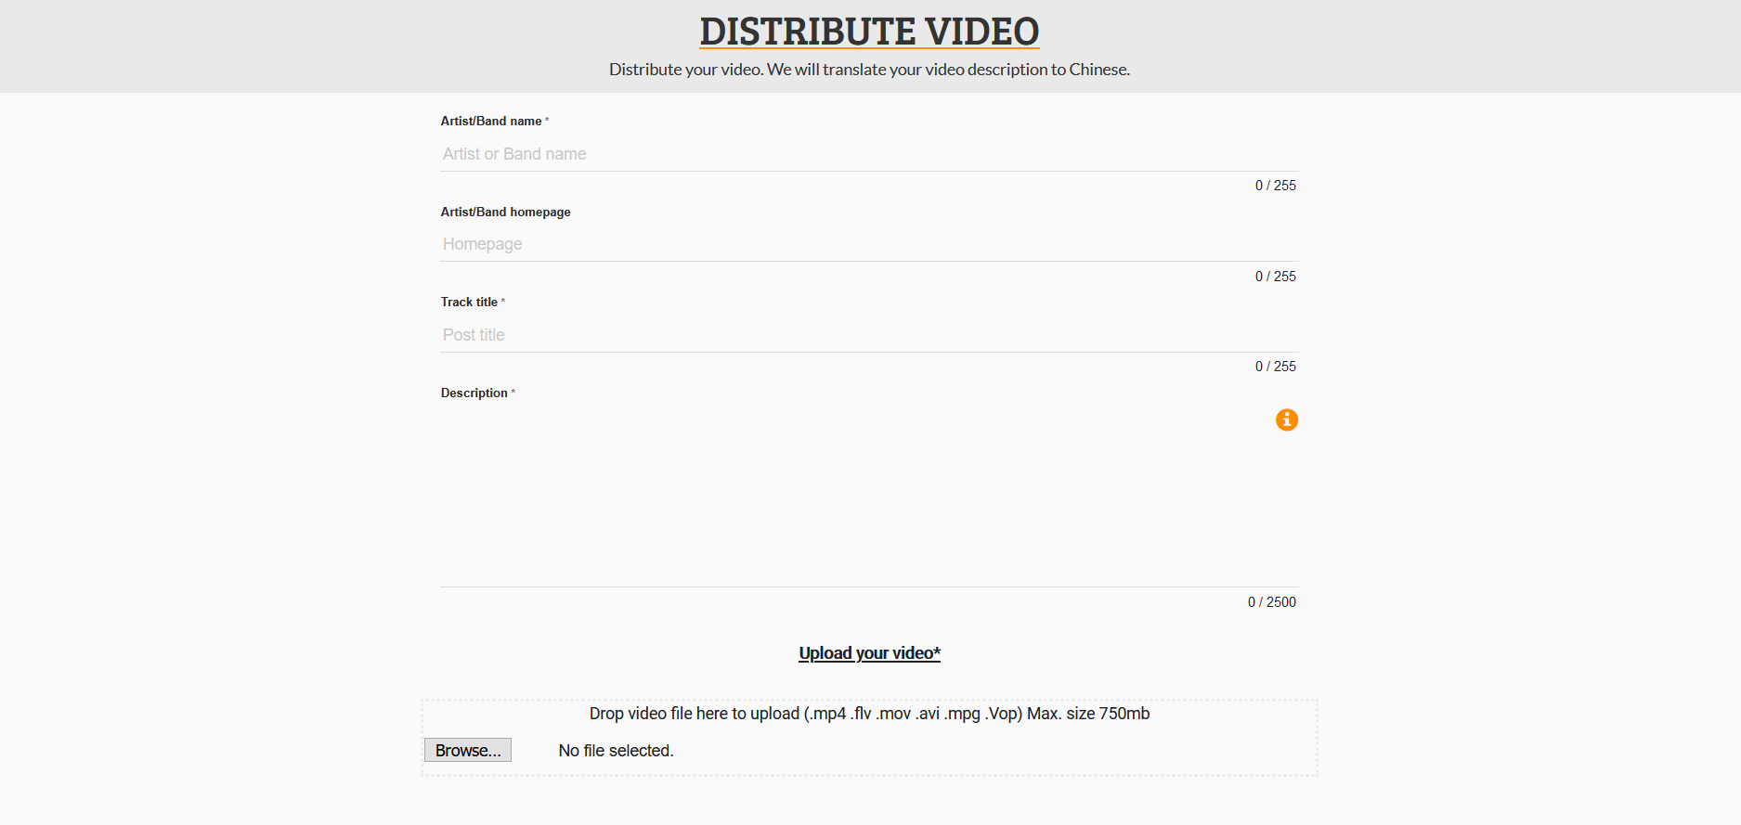1741x825 pixels.
Task: Click the No file selected text
Action: tap(616, 751)
